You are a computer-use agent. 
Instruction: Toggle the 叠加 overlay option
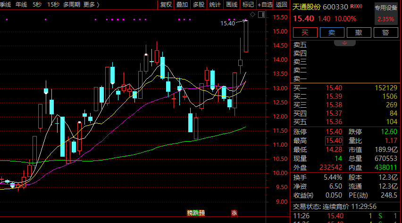click(182, 5)
